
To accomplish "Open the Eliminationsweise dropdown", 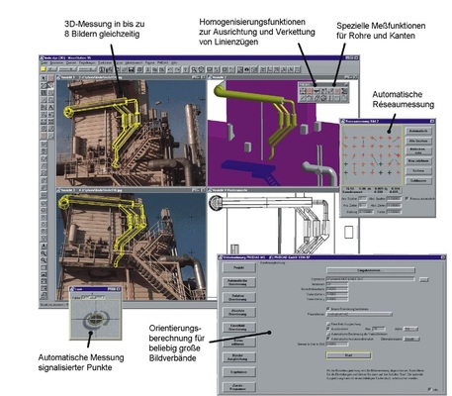I will point(412,339).
